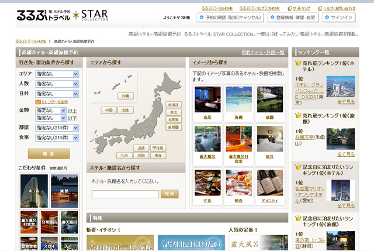Click the るるぶトラベル logo
Screen dimensions: 374x251
(x=43, y=15)
